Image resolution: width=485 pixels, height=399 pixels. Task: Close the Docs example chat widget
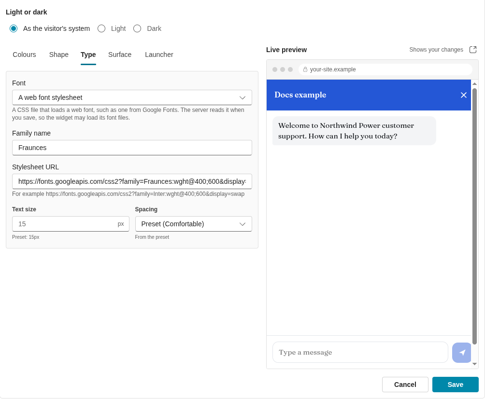coord(463,95)
